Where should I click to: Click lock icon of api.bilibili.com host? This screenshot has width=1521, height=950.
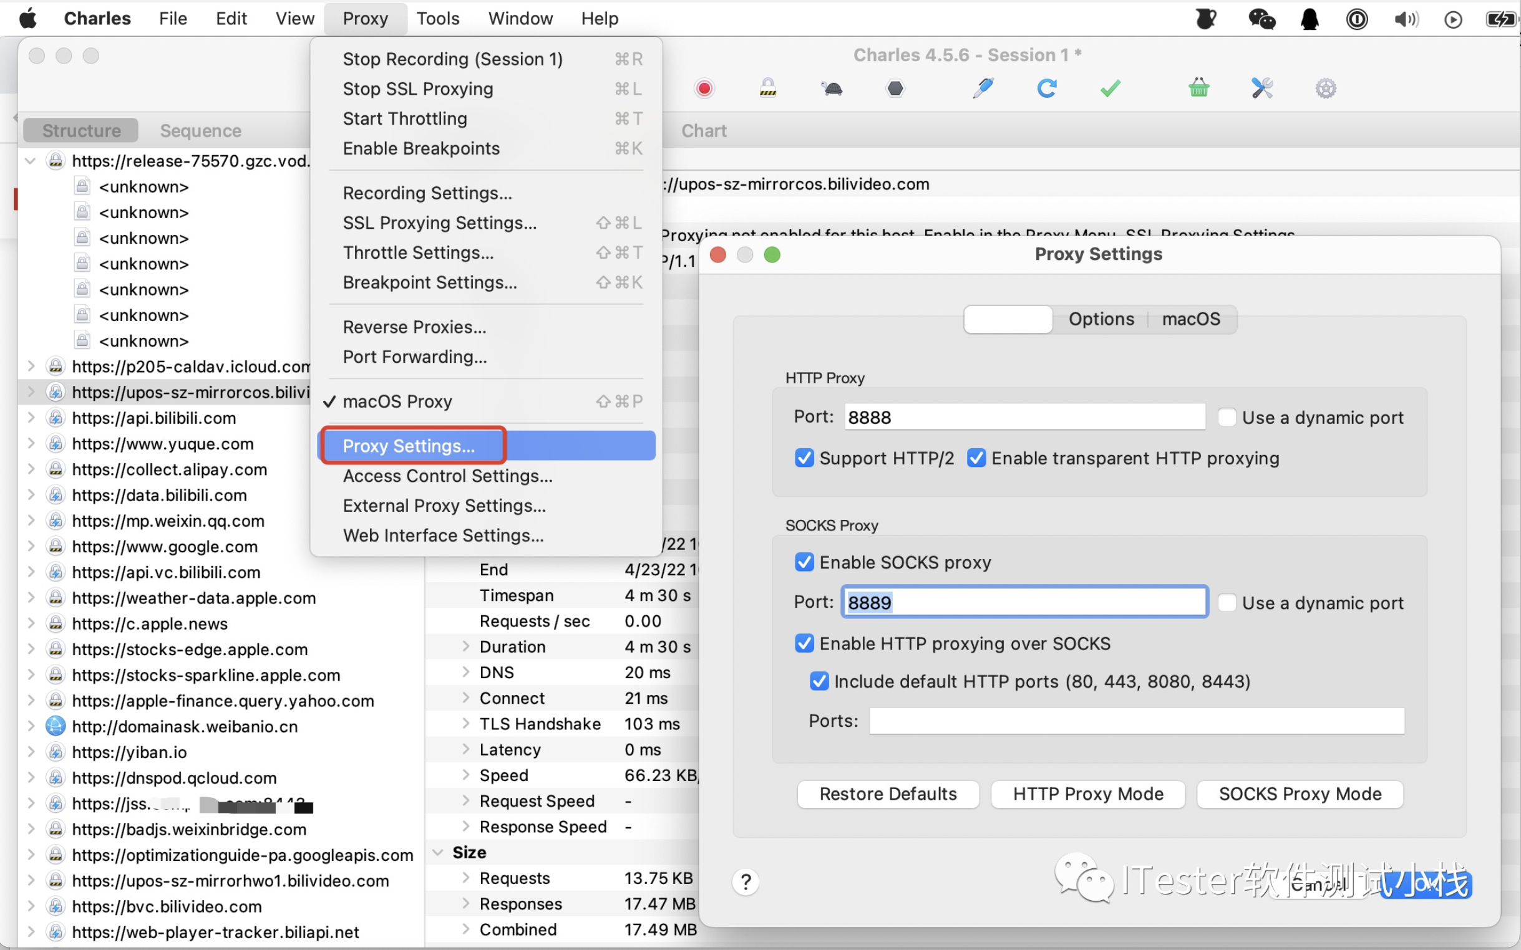pos(56,418)
